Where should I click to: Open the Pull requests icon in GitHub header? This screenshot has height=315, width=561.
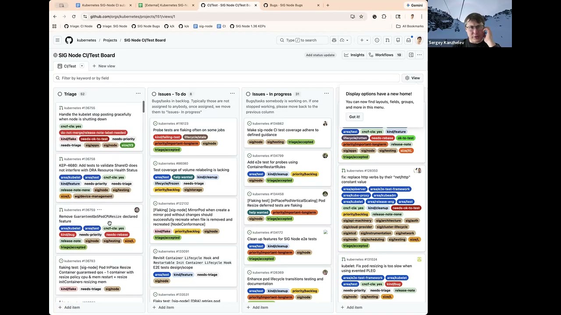click(x=387, y=40)
